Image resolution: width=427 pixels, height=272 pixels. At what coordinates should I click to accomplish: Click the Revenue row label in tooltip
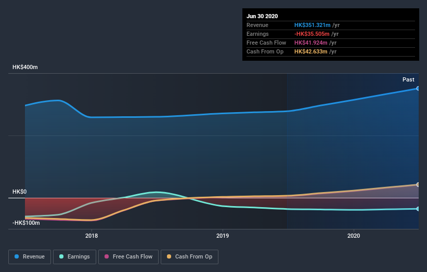(257, 25)
